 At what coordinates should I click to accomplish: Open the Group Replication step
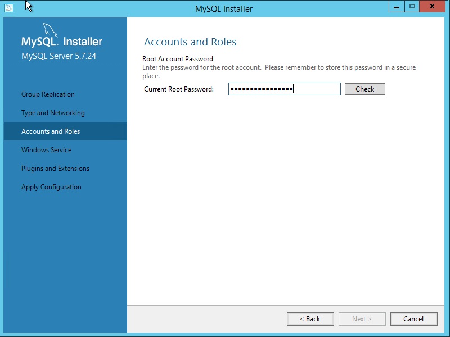48,94
